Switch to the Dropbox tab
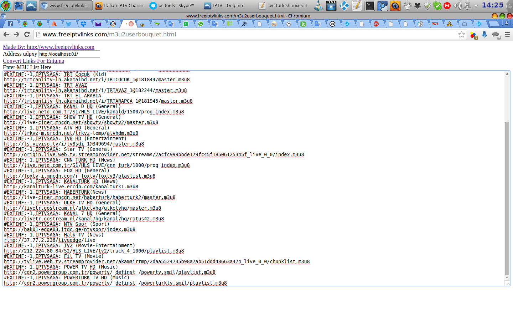Image resolution: width=513 pixels, height=321 pixels. (x=83, y=24)
